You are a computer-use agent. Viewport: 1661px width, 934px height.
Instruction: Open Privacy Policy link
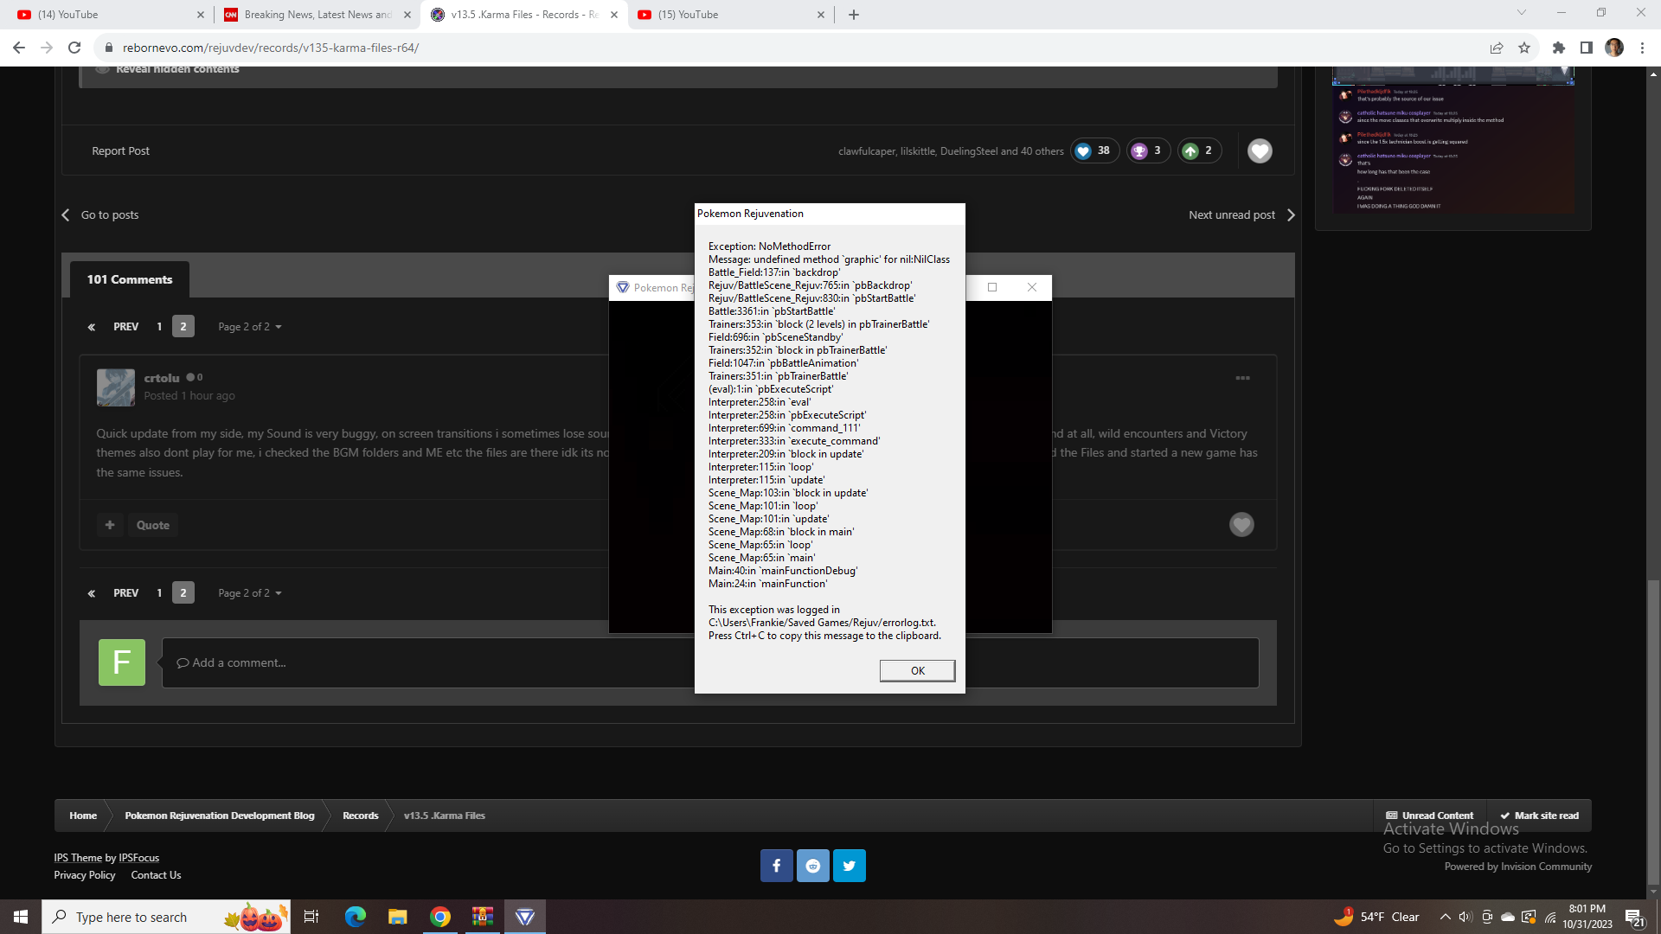84,875
